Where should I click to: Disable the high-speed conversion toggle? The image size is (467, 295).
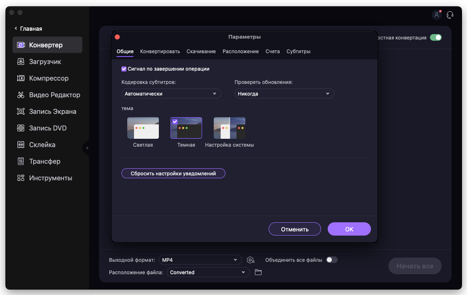(x=435, y=37)
